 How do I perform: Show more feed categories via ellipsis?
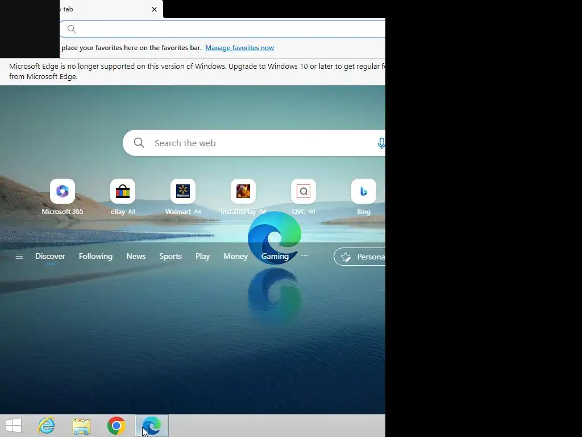pos(305,255)
